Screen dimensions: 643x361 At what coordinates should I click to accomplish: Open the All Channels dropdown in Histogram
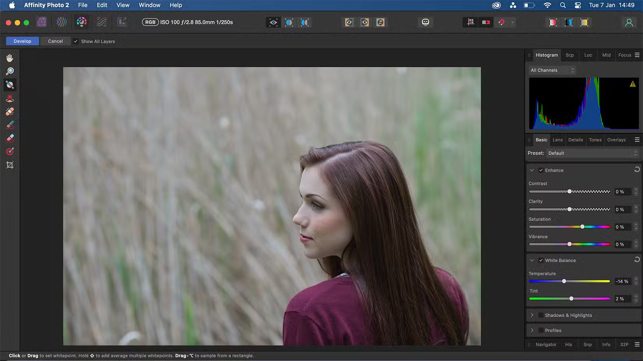(551, 70)
